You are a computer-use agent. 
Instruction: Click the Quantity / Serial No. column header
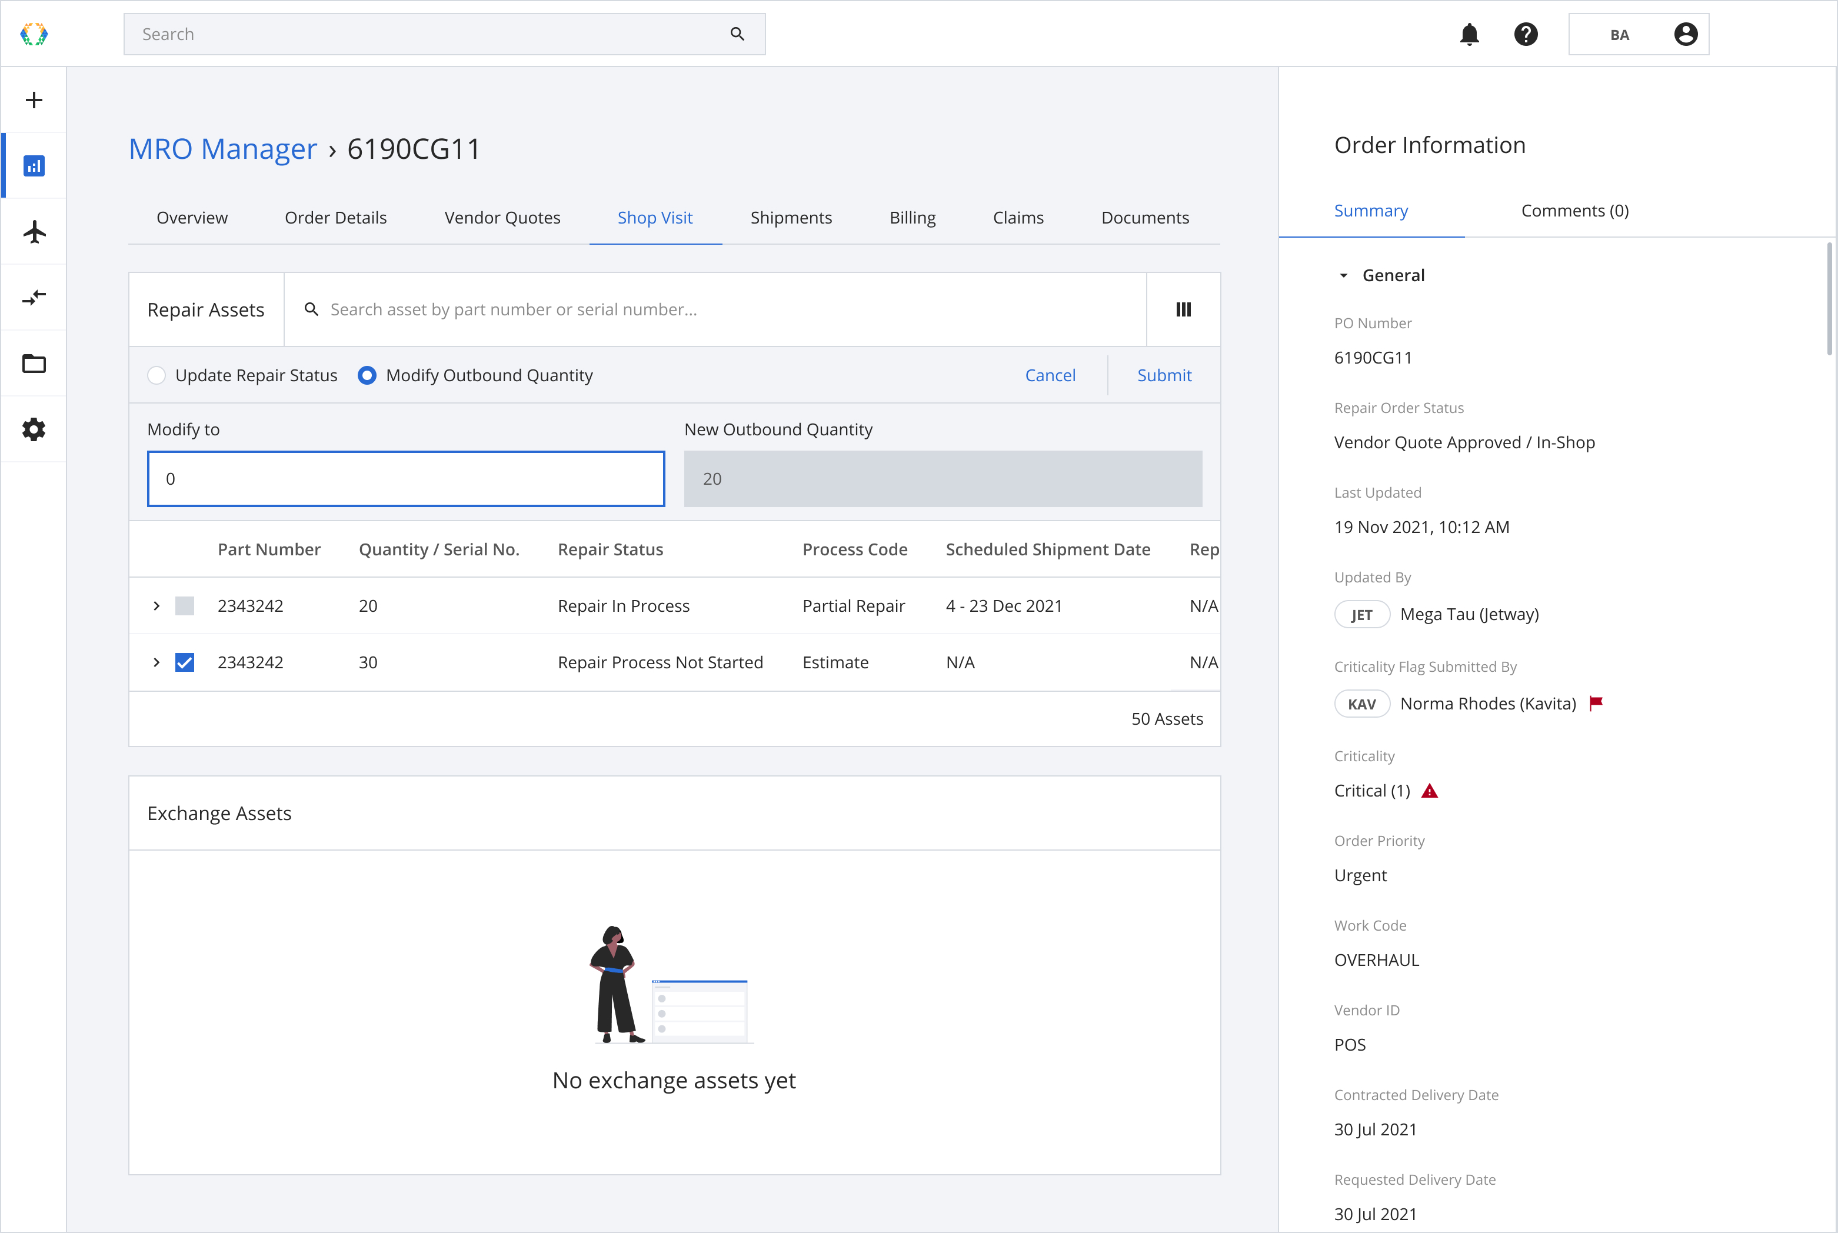click(x=439, y=549)
